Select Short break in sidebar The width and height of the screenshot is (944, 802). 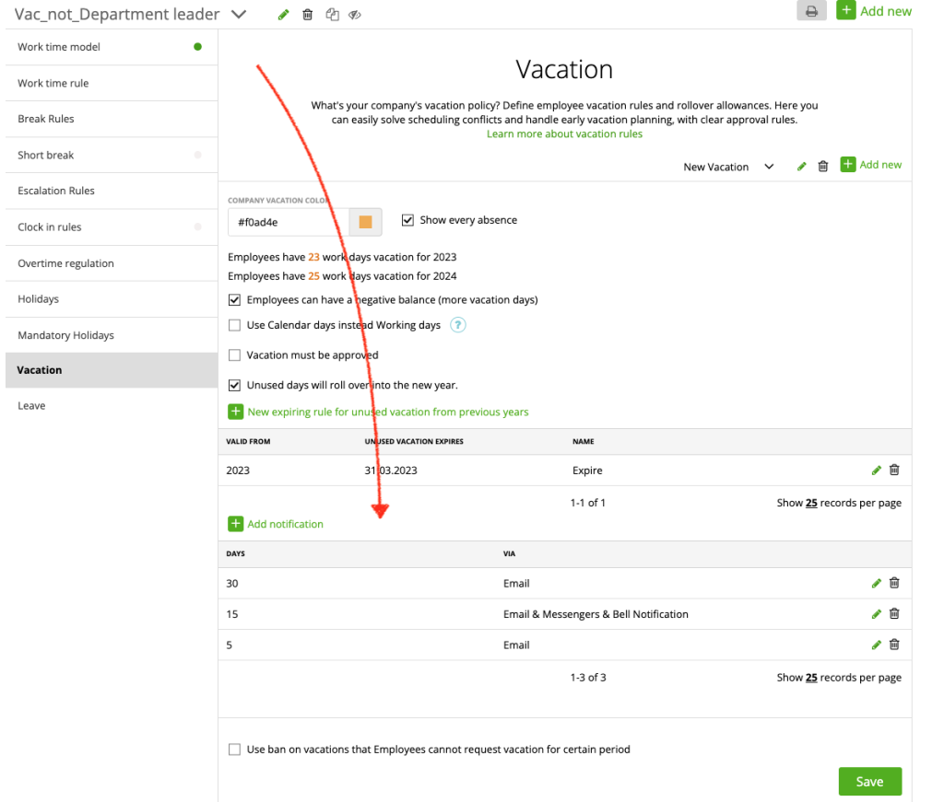click(x=112, y=155)
